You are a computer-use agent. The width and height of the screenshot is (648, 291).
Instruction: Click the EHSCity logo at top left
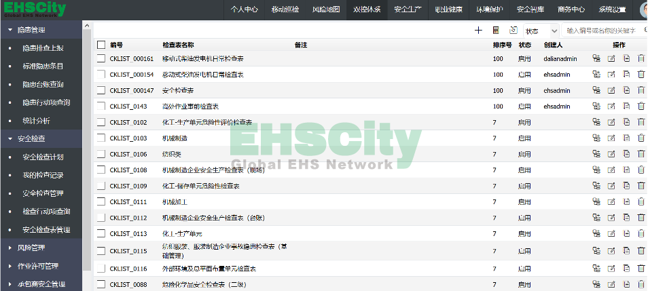(35, 9)
